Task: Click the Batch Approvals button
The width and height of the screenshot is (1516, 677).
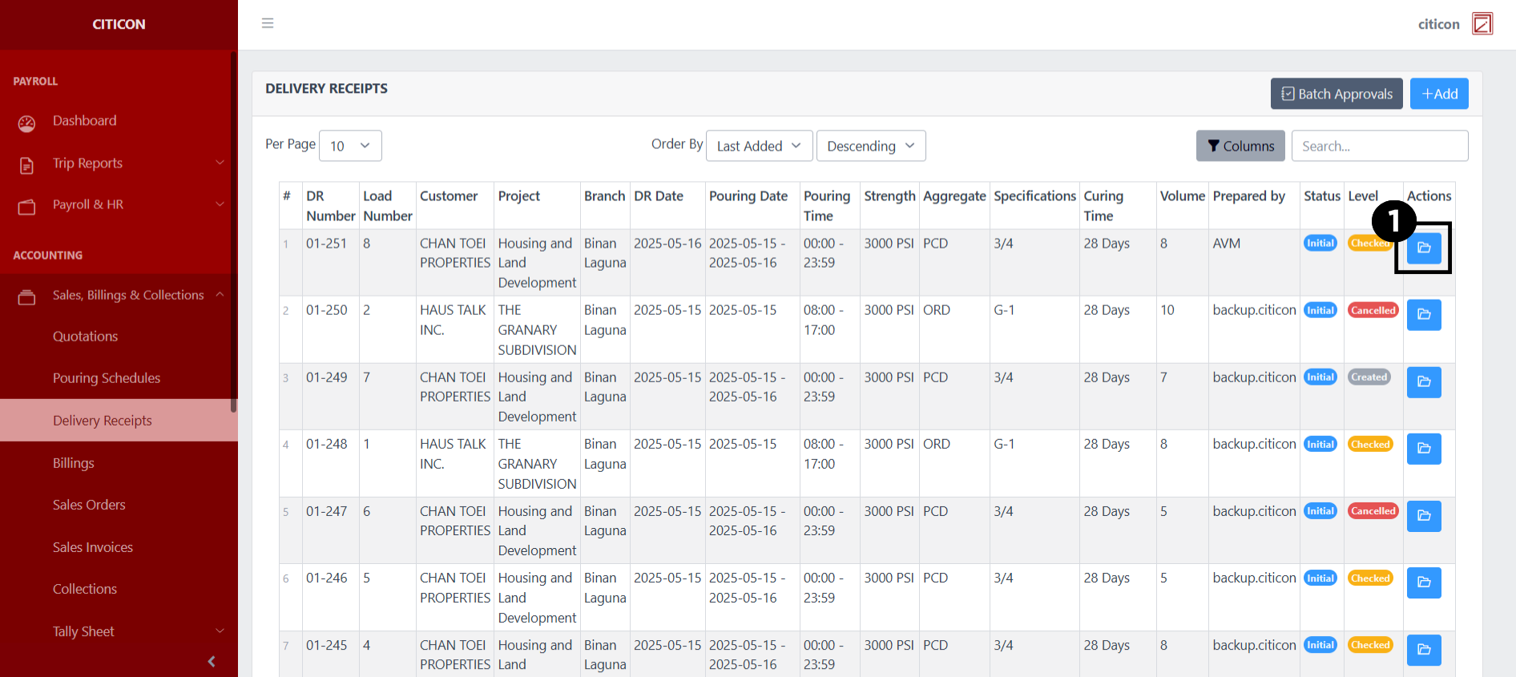Action: click(x=1336, y=94)
